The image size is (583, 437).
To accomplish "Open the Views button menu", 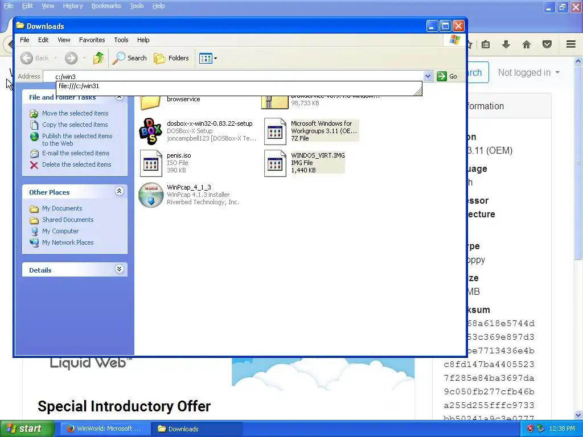I will click(208, 58).
